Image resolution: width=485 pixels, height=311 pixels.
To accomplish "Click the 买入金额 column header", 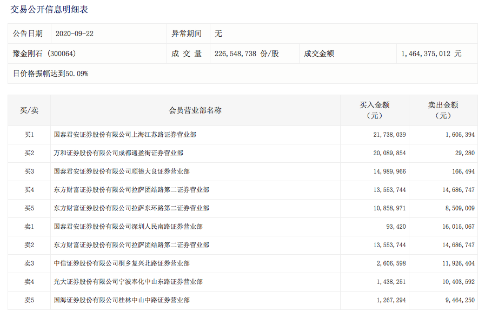I will coord(375,110).
